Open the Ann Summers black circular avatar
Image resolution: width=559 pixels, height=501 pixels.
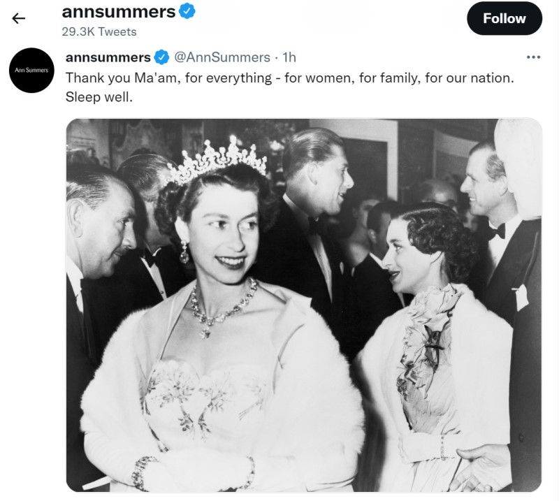pyautogui.click(x=31, y=71)
